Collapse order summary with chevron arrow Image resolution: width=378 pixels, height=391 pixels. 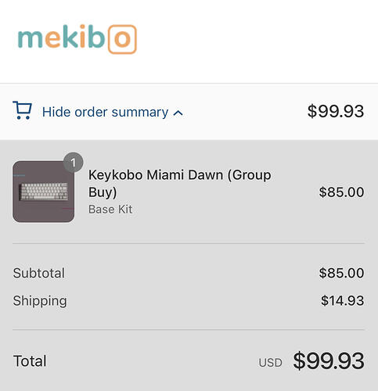coord(178,113)
